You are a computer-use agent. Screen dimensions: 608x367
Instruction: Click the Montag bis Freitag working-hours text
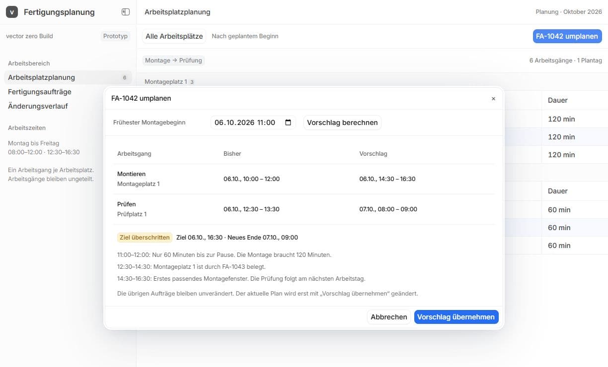(33, 143)
